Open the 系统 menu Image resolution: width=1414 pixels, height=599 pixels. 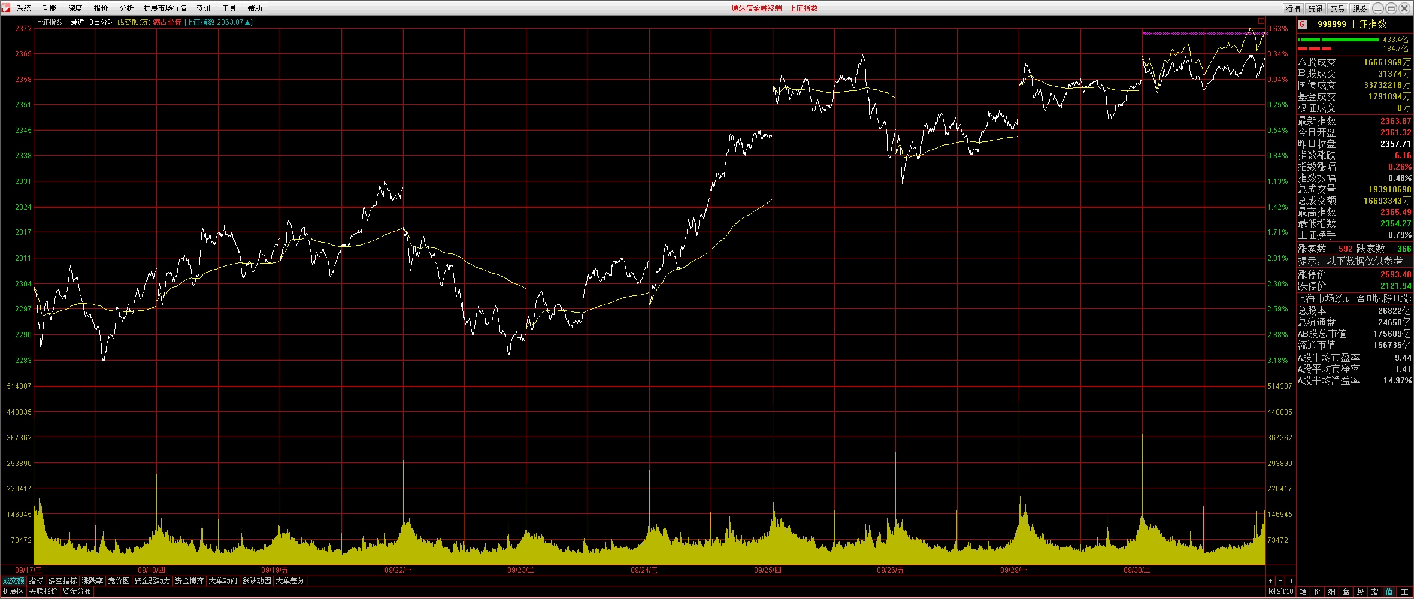(24, 8)
